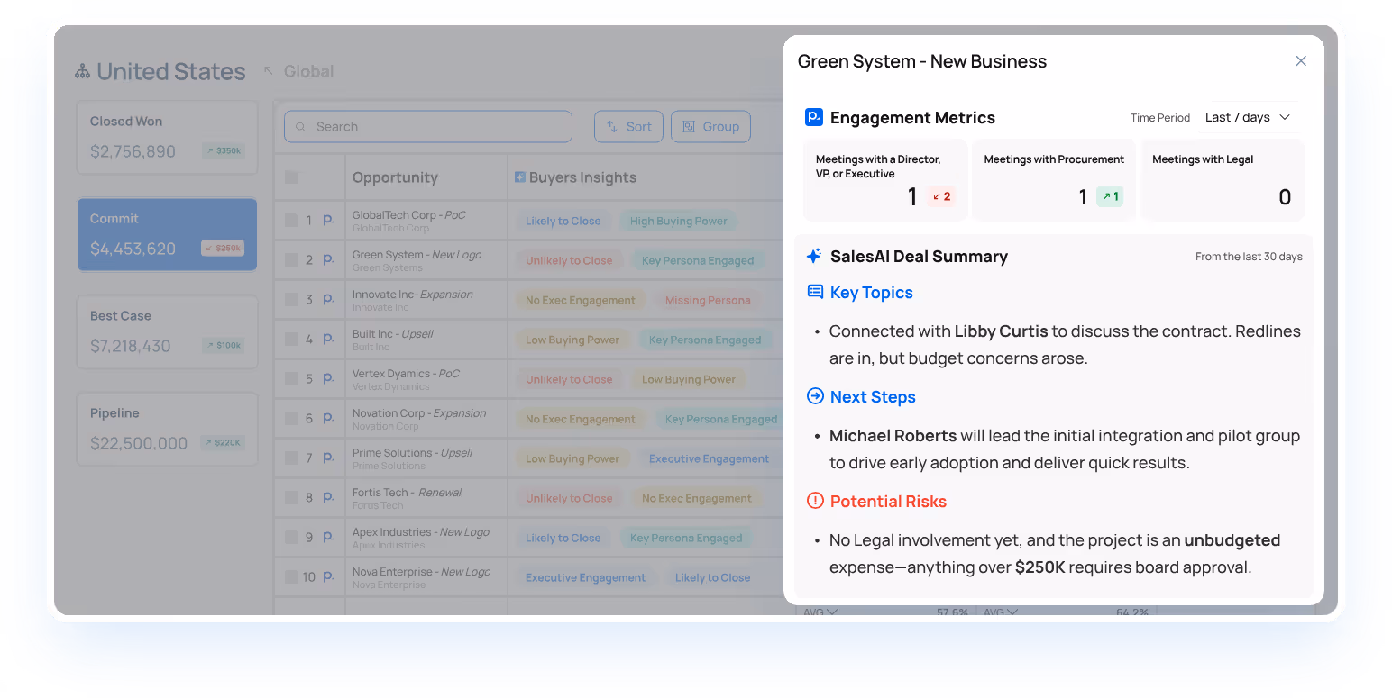Open the Last 7 days time period dropdown
Viewport: 1392px width, 698px height.
1247,117
